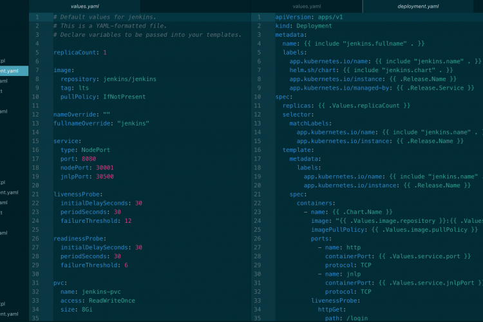The height and width of the screenshot is (322, 483).
Task: Open the inactive values.yaml tab in the right pane
Action: pos(307,6)
